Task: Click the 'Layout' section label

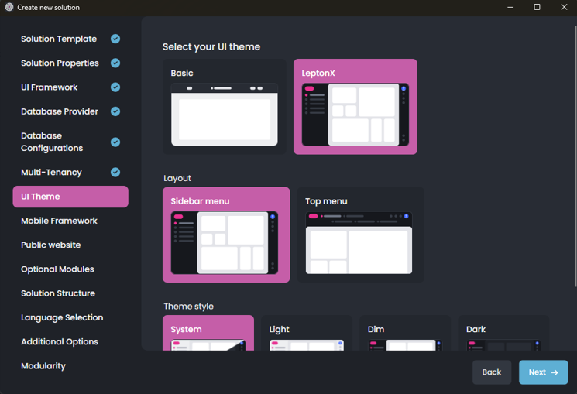Action: click(177, 178)
